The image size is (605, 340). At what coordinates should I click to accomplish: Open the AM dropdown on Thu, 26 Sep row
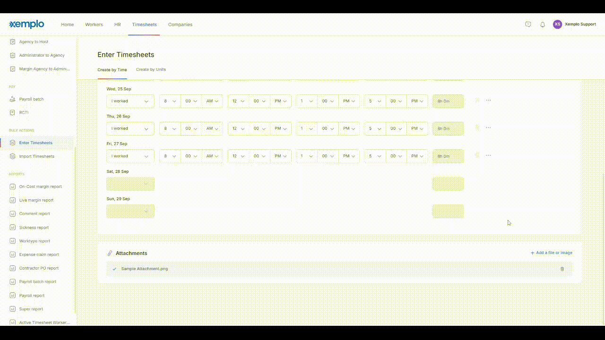(212, 128)
